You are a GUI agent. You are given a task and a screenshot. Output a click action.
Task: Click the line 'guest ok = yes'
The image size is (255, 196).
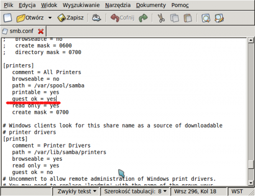click(34, 99)
